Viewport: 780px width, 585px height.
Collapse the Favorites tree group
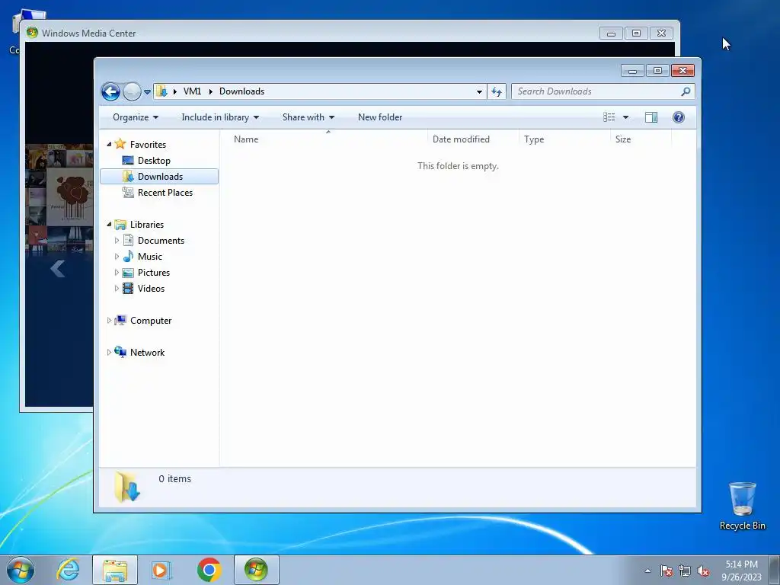(109, 144)
